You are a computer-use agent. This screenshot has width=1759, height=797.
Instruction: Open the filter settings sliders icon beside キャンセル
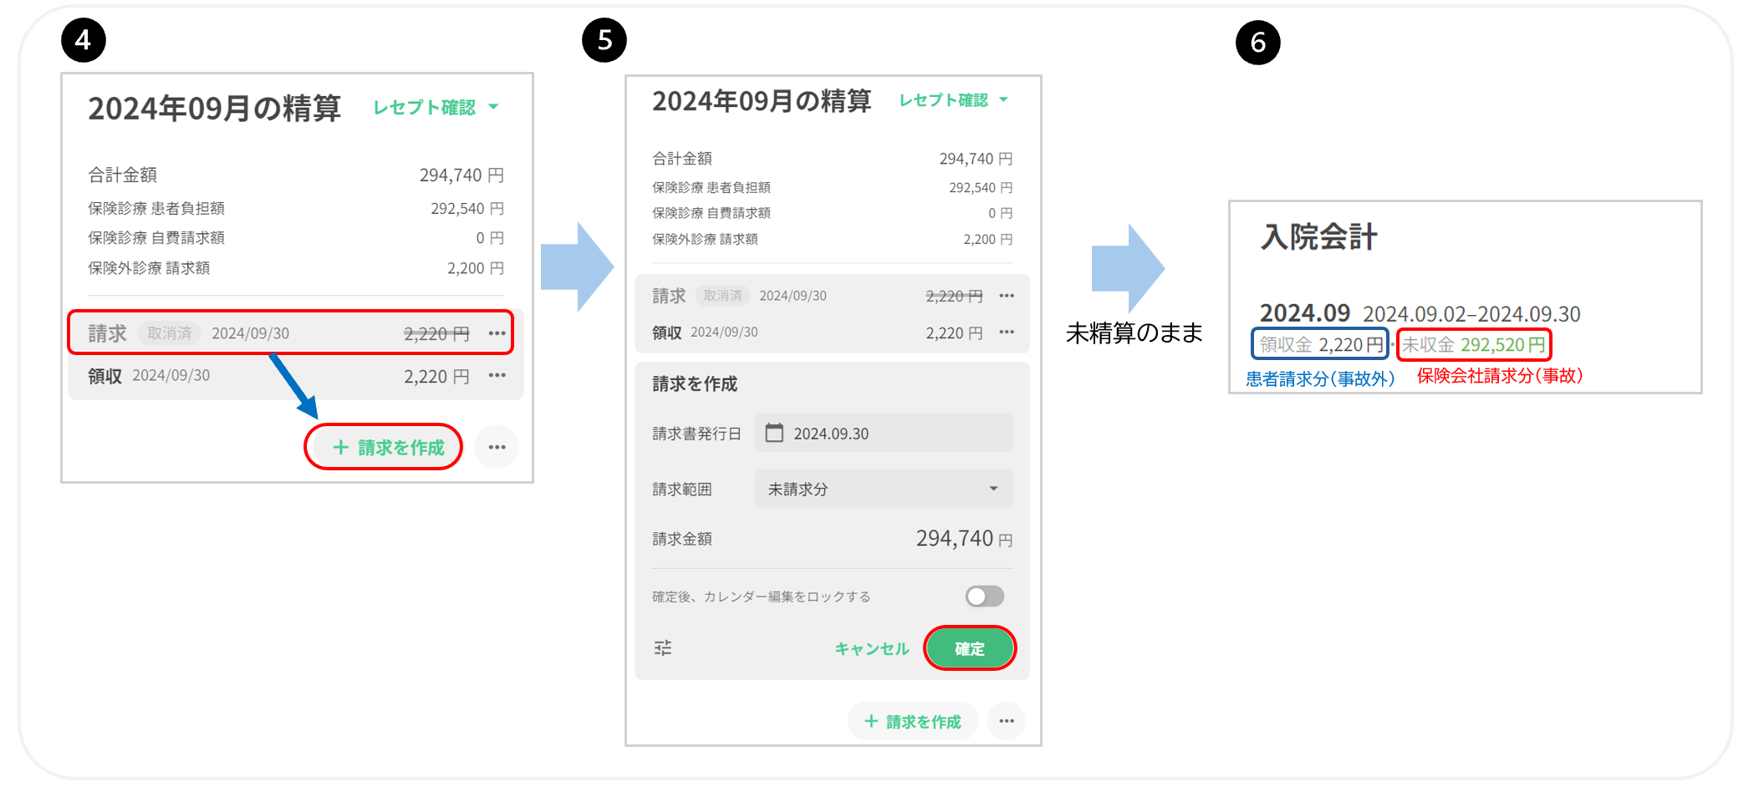coord(663,648)
